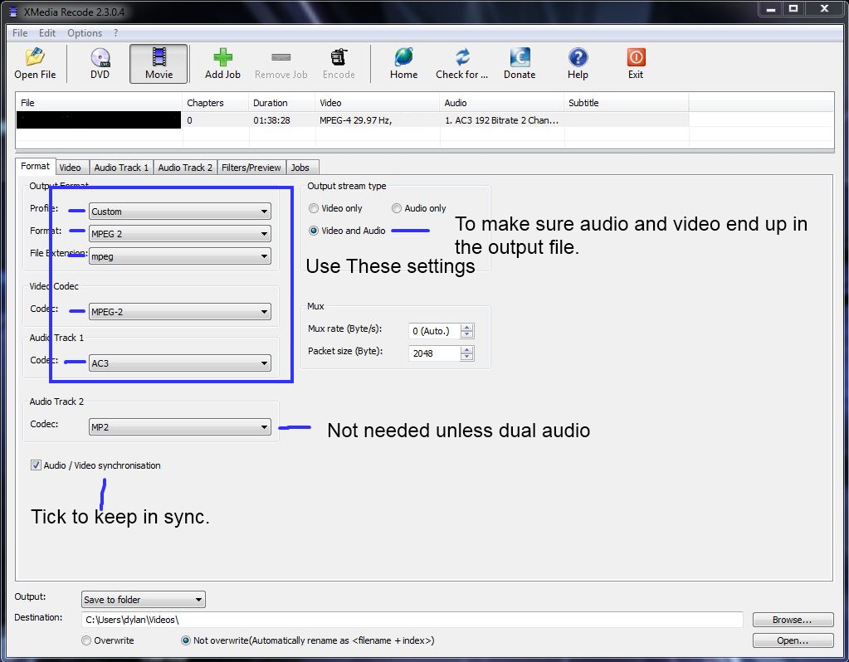This screenshot has width=849, height=662.
Task: Click the Chapters column header
Action: pos(216,103)
